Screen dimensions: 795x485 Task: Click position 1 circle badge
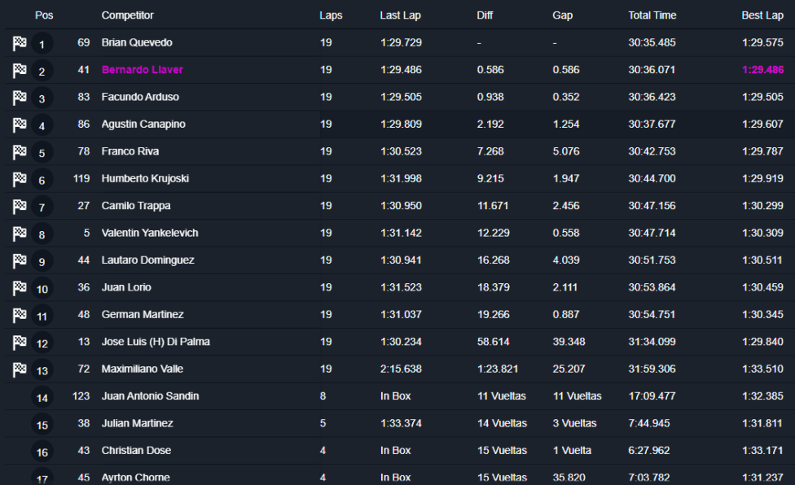coord(42,44)
